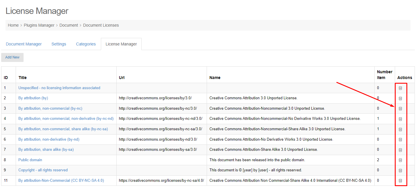Image resolution: width=416 pixels, height=189 pixels.
Task: Delete the by-nc license entry
Action: pyautogui.click(x=400, y=109)
